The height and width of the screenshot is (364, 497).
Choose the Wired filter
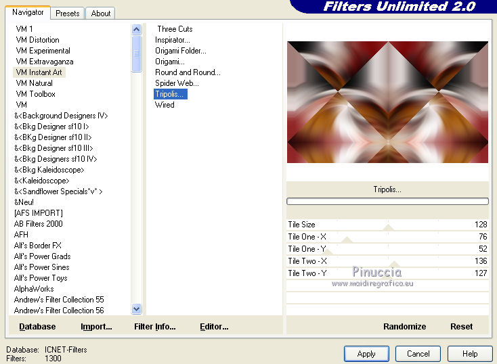coord(165,105)
